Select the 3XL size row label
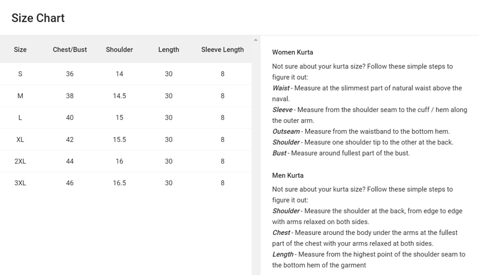The image size is (479, 275). pyautogui.click(x=20, y=183)
